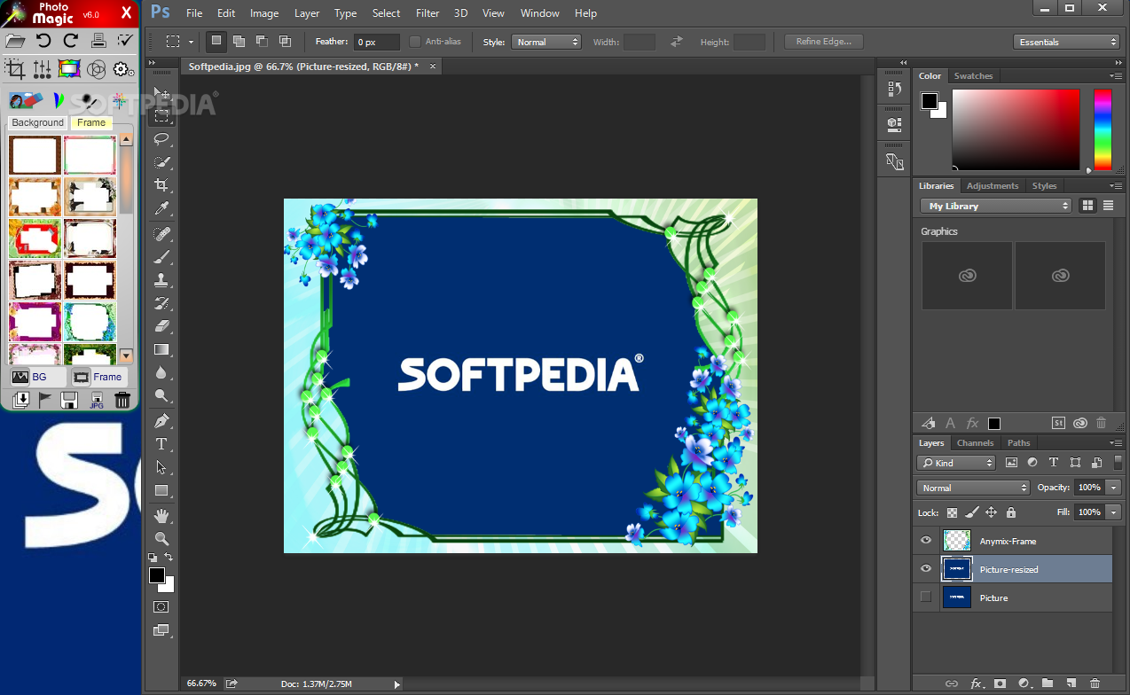
Task: Open the Opacity slider arrow
Action: coord(1114,488)
